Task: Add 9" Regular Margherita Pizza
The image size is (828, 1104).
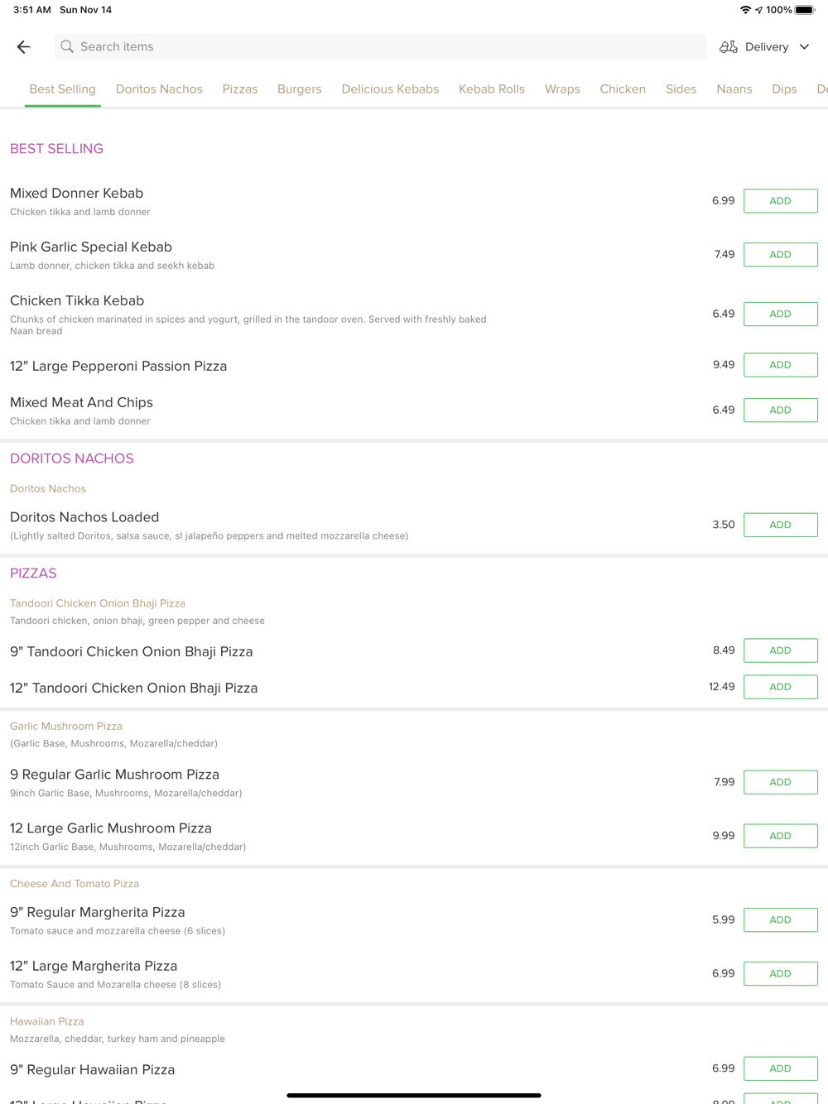Action: tap(780, 920)
